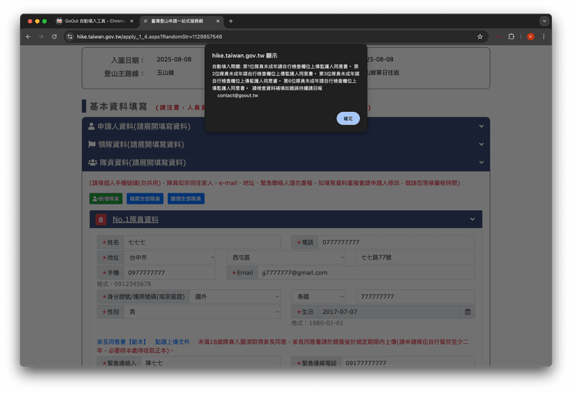572x393 pixels.
Task: Open Chrome three-dot menu
Action: [x=544, y=37]
